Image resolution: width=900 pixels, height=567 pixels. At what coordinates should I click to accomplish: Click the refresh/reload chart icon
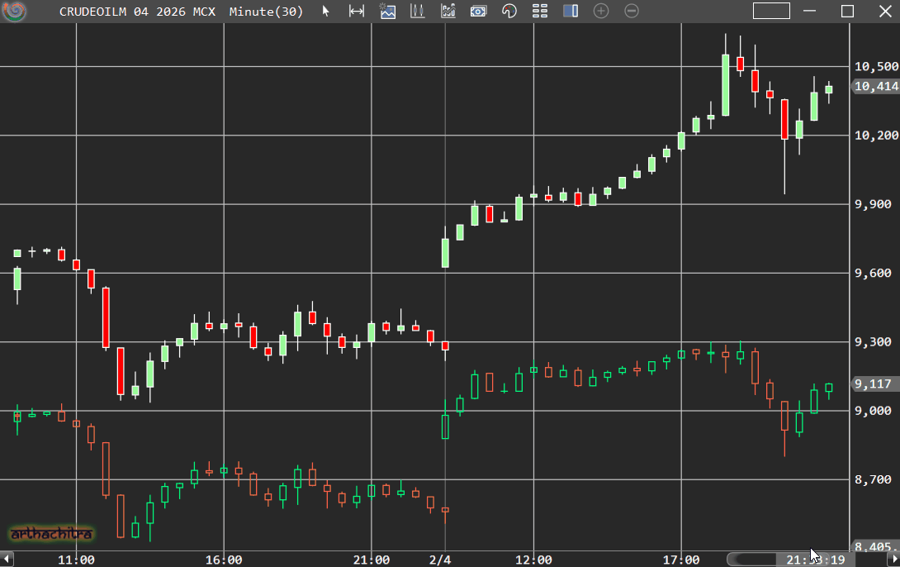click(x=509, y=12)
